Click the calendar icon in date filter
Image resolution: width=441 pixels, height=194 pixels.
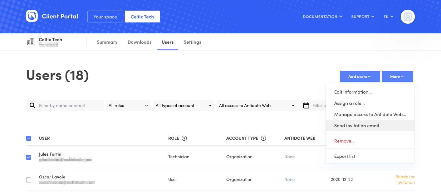tap(306, 105)
